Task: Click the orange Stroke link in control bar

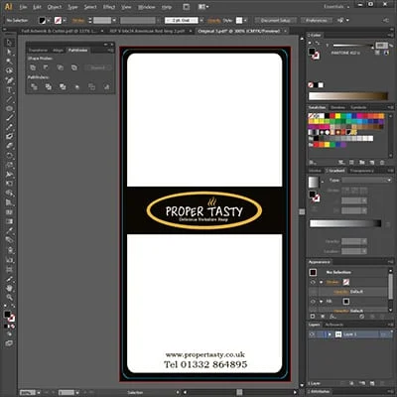Action: pyautogui.click(x=78, y=21)
